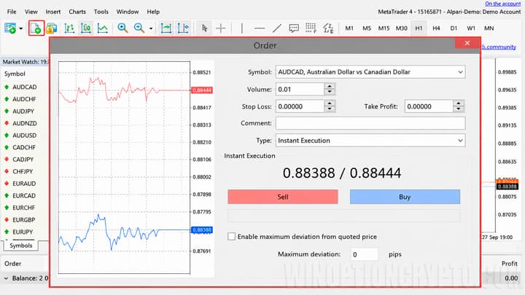The height and width of the screenshot is (295, 525).
Task: Click the Stop Loss value field
Action: click(x=300, y=106)
